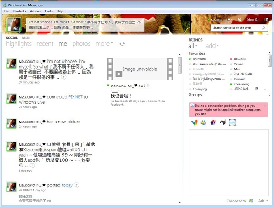
Task: Select contact kenneth
Action: (x=198, y=69)
